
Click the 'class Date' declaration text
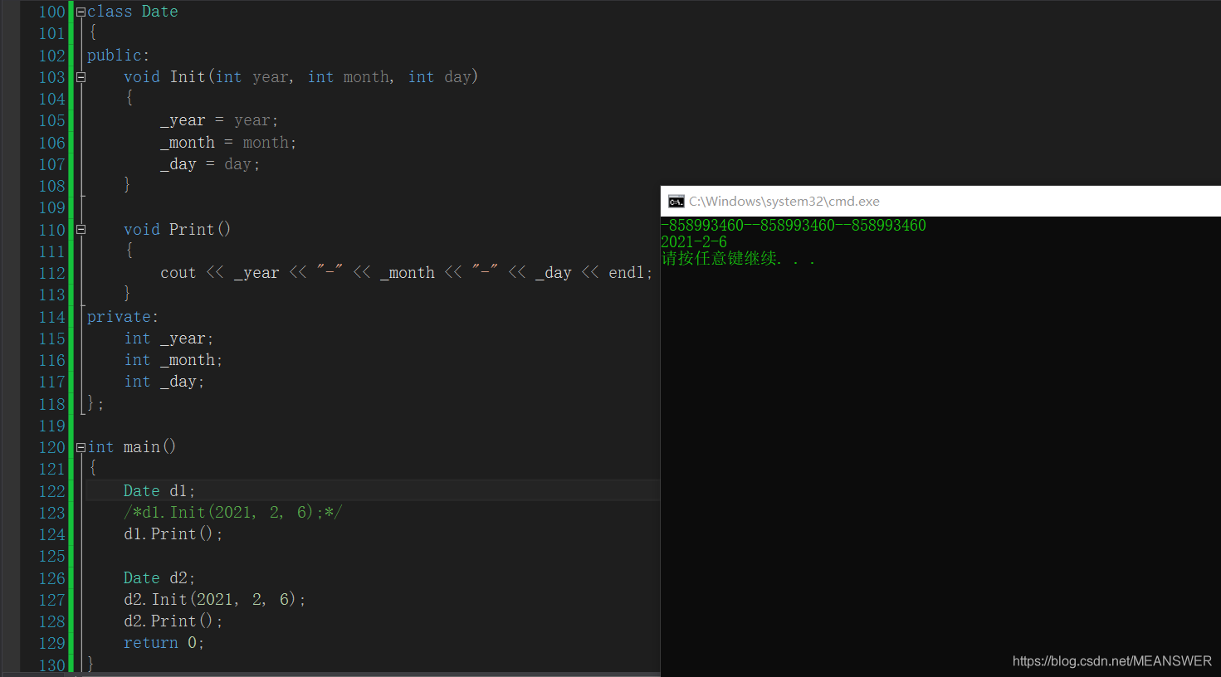coord(133,12)
